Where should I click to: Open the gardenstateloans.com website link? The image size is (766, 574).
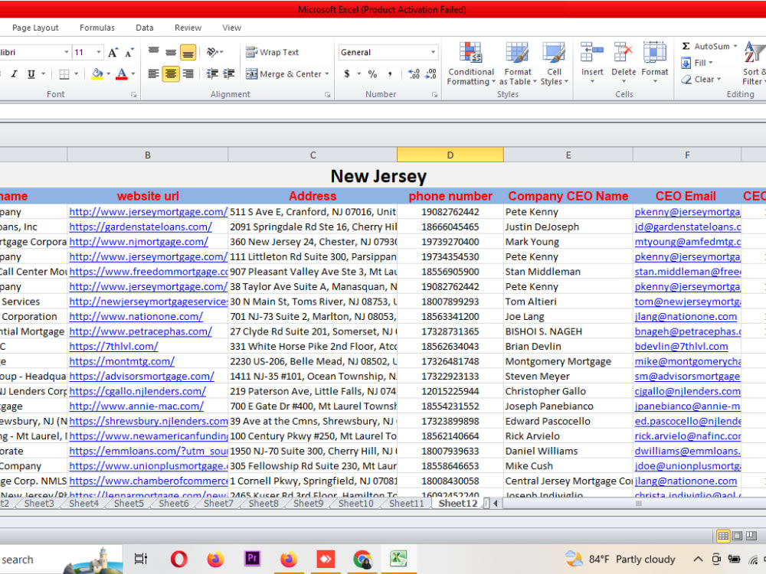click(140, 227)
